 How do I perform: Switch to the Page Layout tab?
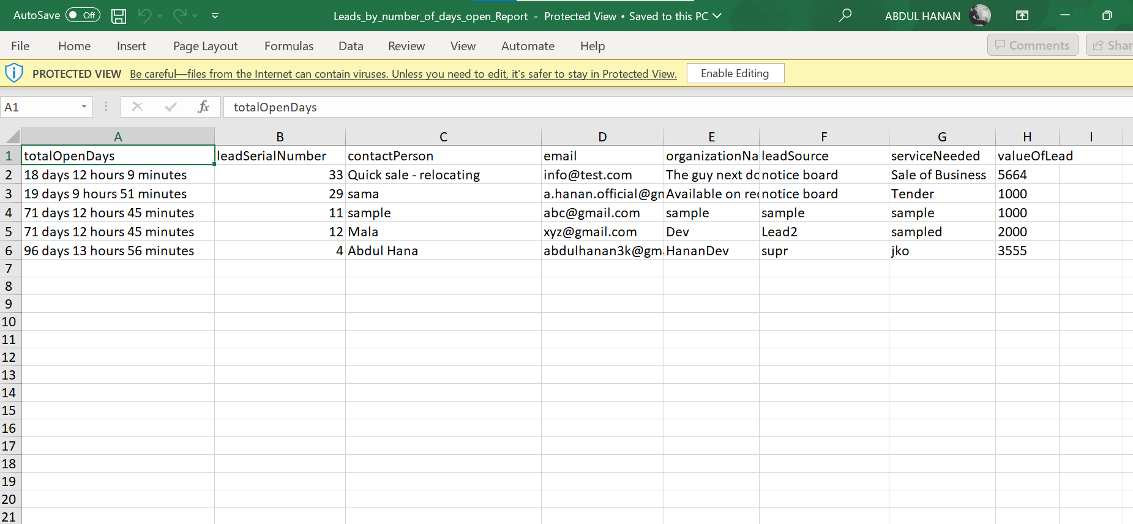coord(205,46)
